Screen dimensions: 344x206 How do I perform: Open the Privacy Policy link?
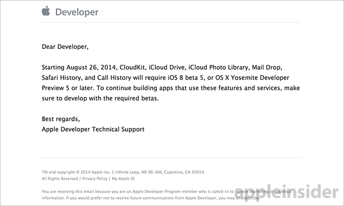click(x=95, y=178)
